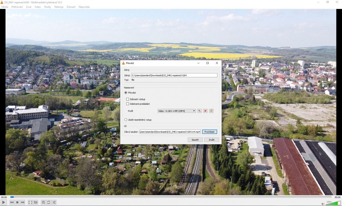The image size is (342, 206).
Task: Click Procházet to browse destination
Action: pyautogui.click(x=209, y=132)
